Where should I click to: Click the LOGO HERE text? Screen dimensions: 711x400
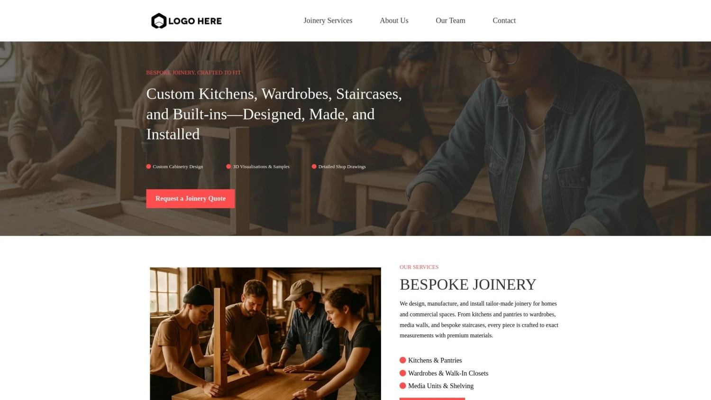[195, 21]
